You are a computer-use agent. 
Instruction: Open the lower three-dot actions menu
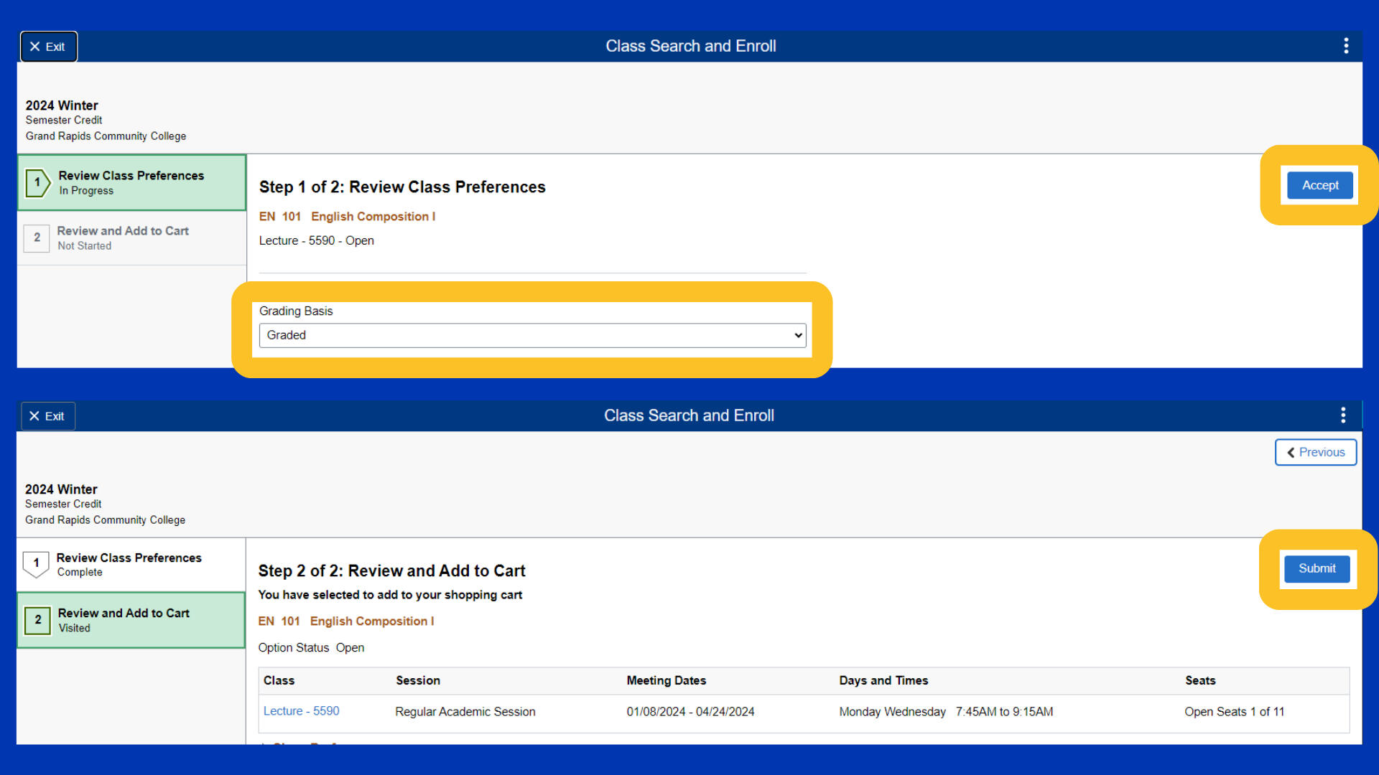1343,415
